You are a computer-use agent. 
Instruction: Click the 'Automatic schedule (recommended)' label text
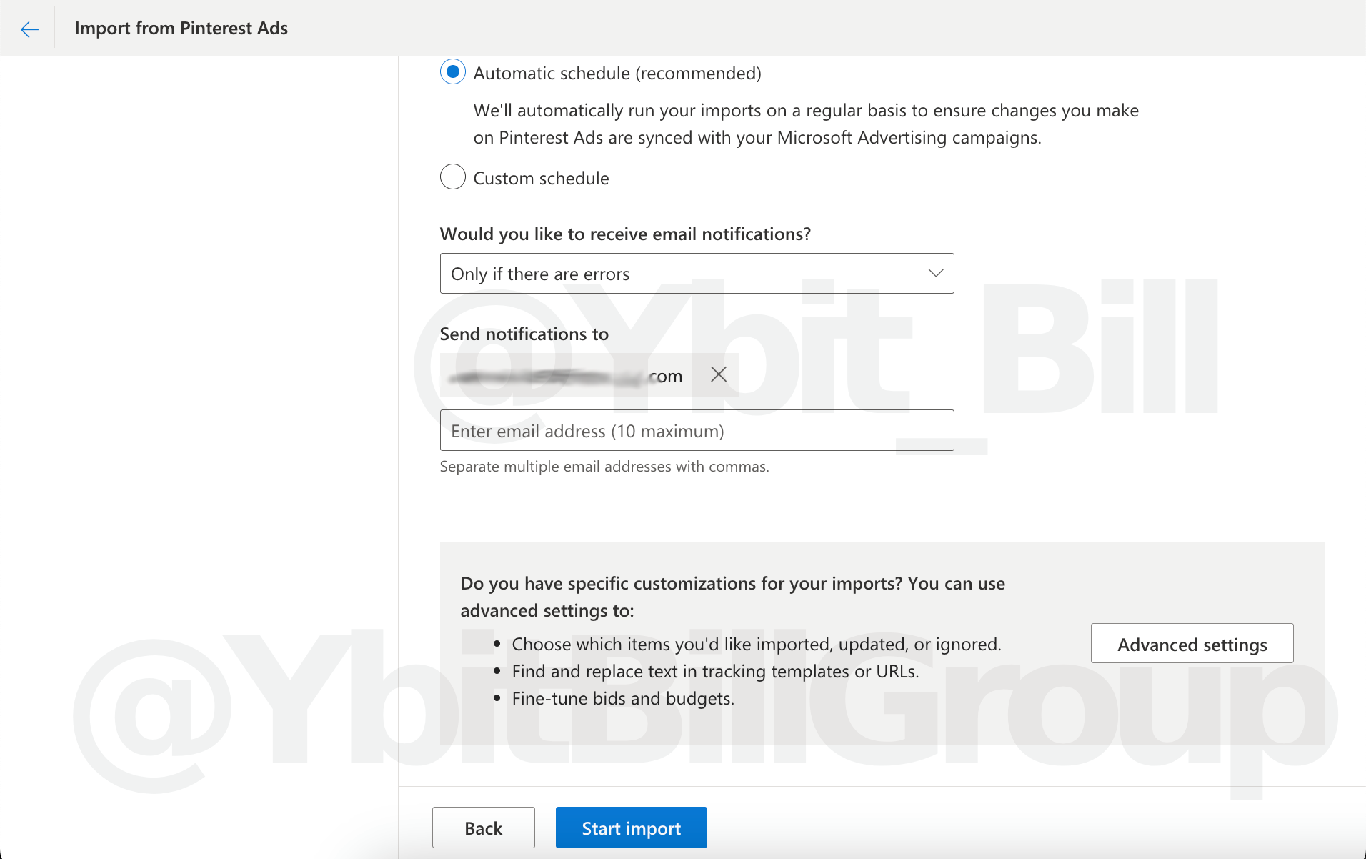617,74
